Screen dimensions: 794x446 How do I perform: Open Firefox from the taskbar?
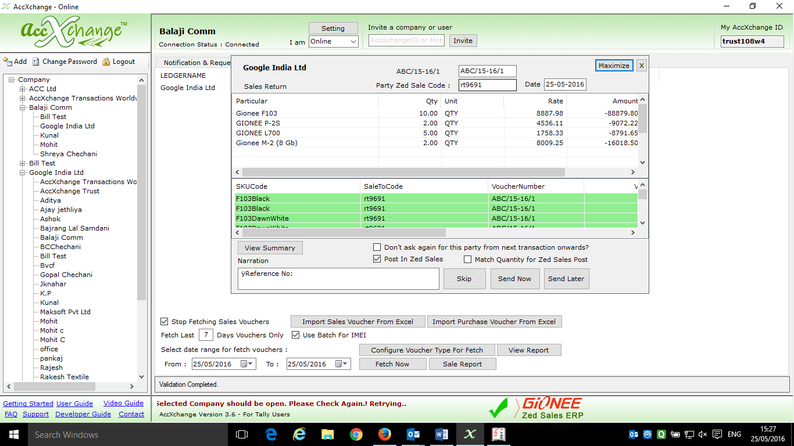click(385, 434)
